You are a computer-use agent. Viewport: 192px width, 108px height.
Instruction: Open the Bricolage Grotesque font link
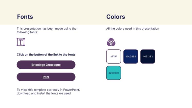pos(46,65)
